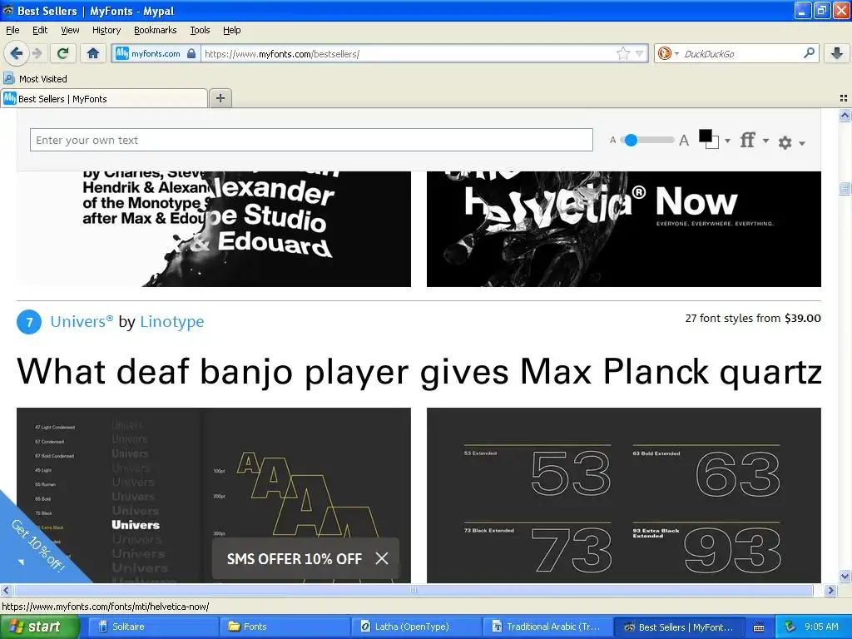The height and width of the screenshot is (639, 852).
Task: Click the search magnifier icon
Action: (x=809, y=53)
